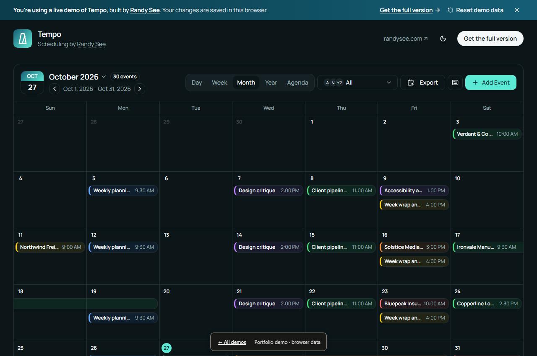Click the Reset demo data button
Viewport: 537px width, 356px height.
(x=475, y=10)
